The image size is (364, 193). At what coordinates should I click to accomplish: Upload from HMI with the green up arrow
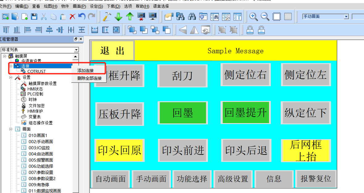click(130, 17)
